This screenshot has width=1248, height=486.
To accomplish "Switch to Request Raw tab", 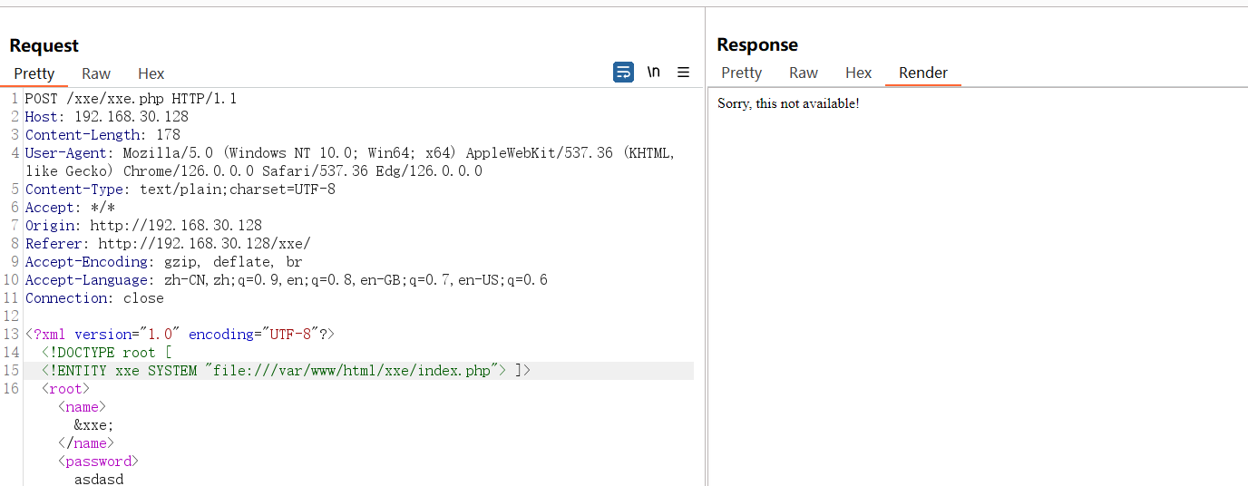I will tap(96, 73).
